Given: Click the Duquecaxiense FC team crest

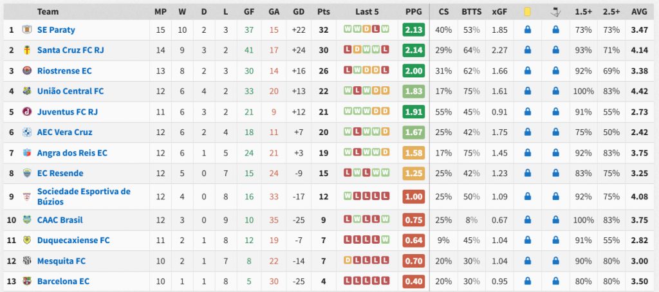Looking at the screenshot, I should (26, 241).
